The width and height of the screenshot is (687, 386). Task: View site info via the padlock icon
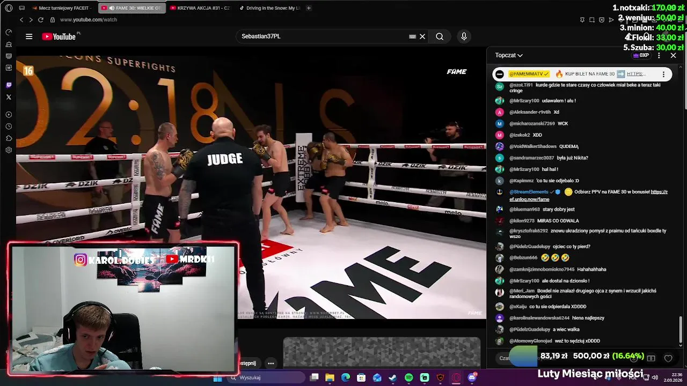click(53, 20)
